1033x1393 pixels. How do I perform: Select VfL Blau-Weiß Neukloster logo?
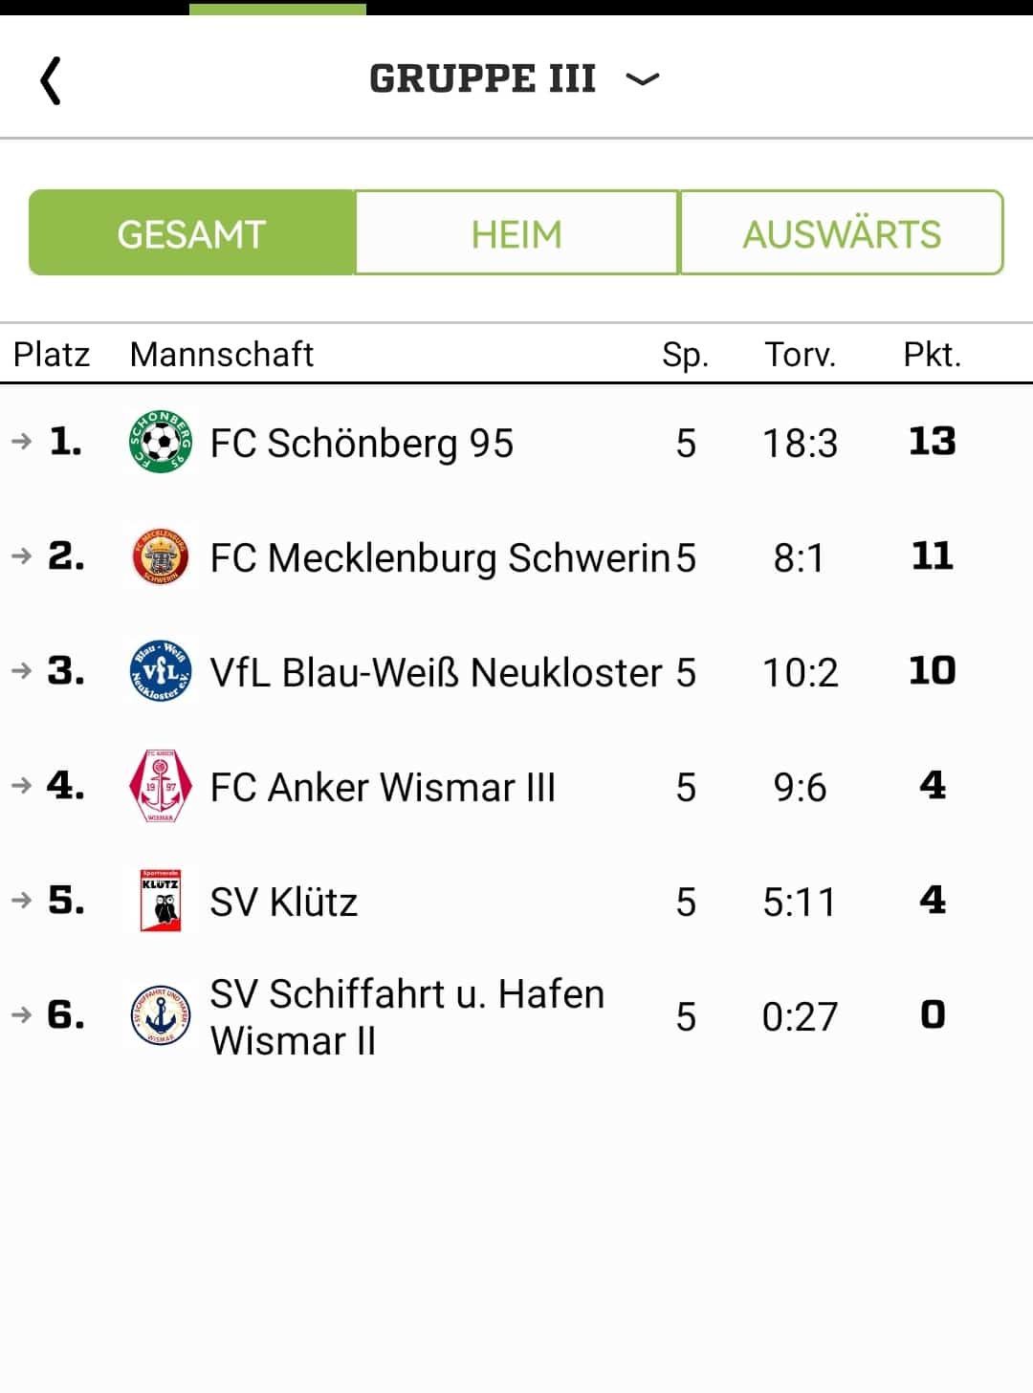tap(160, 671)
